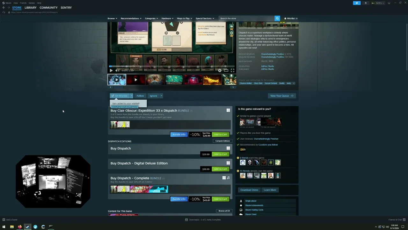
Task: Add Digital Deluxe Edition to cart
Action: [x=220, y=169]
